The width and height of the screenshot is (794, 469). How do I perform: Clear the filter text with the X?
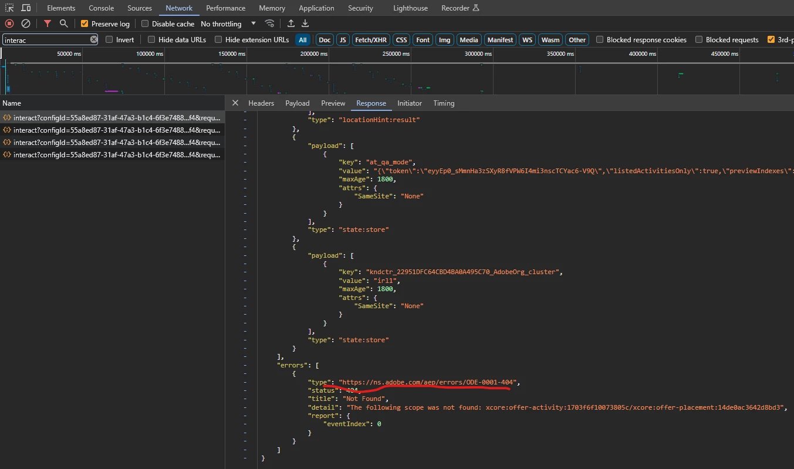[x=94, y=39]
